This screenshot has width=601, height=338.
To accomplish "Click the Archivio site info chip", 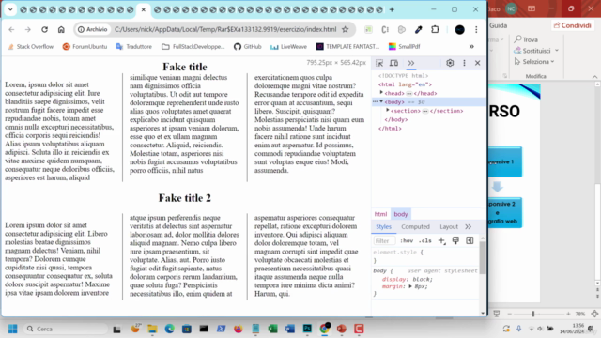I will click(x=92, y=29).
